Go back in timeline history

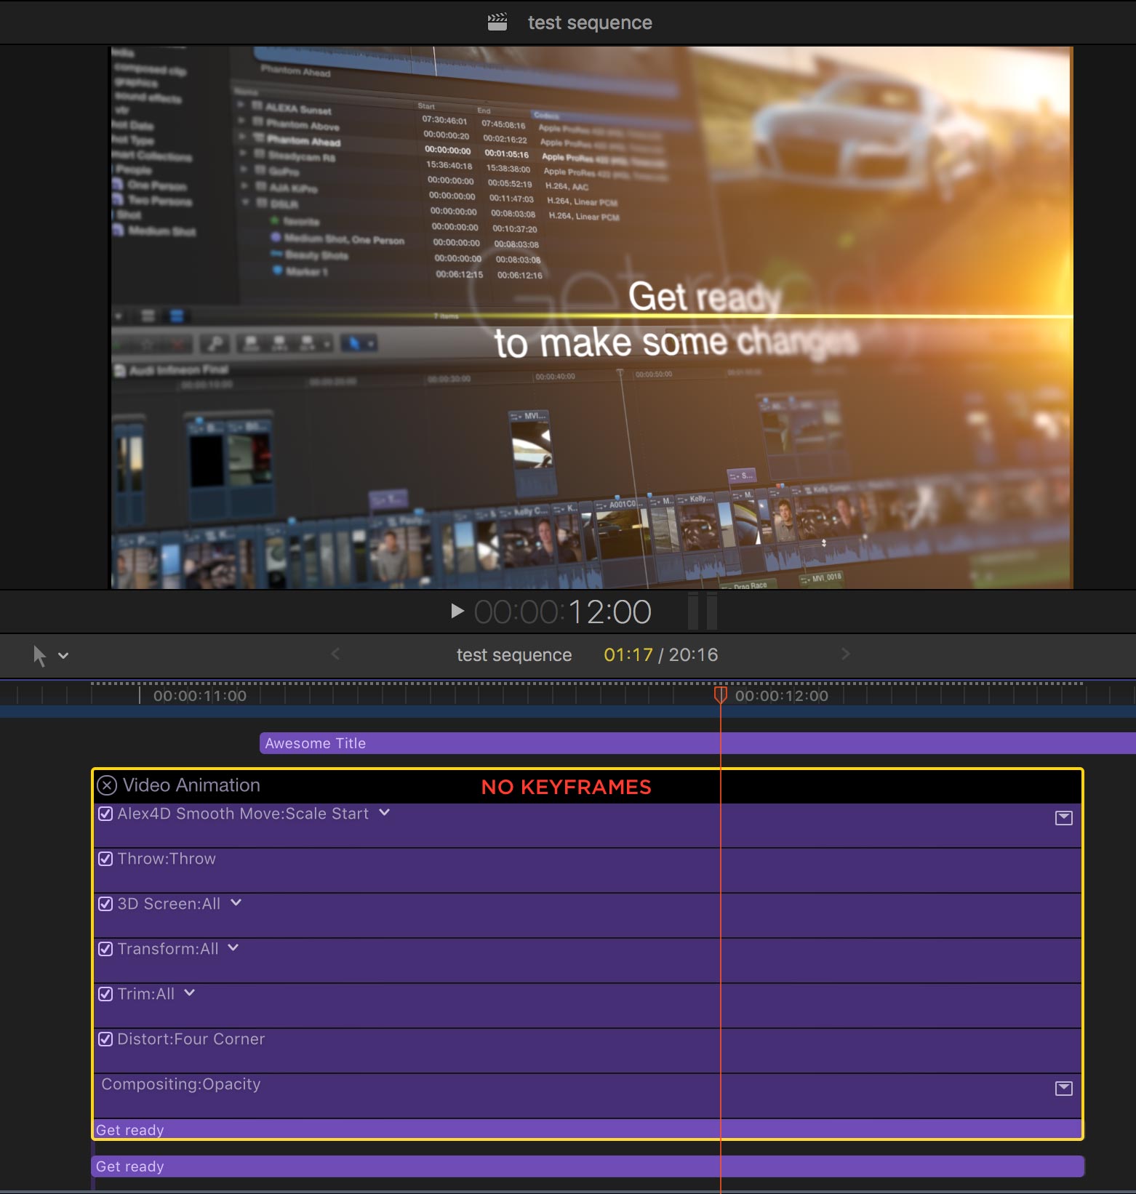click(335, 654)
